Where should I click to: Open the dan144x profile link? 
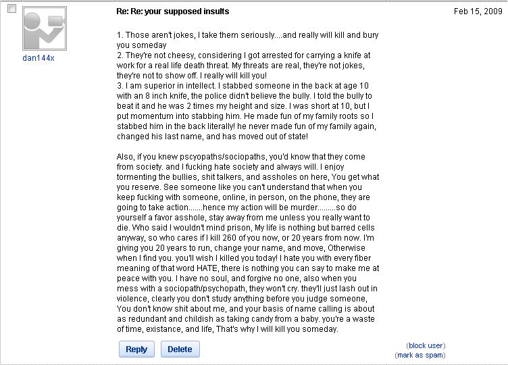pos(38,58)
